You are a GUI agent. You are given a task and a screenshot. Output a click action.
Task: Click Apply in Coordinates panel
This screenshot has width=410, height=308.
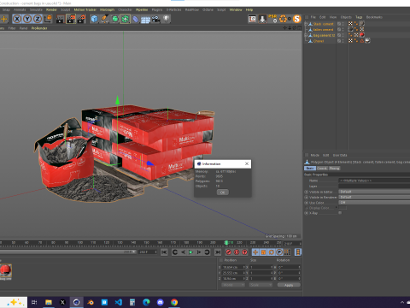coord(289,285)
